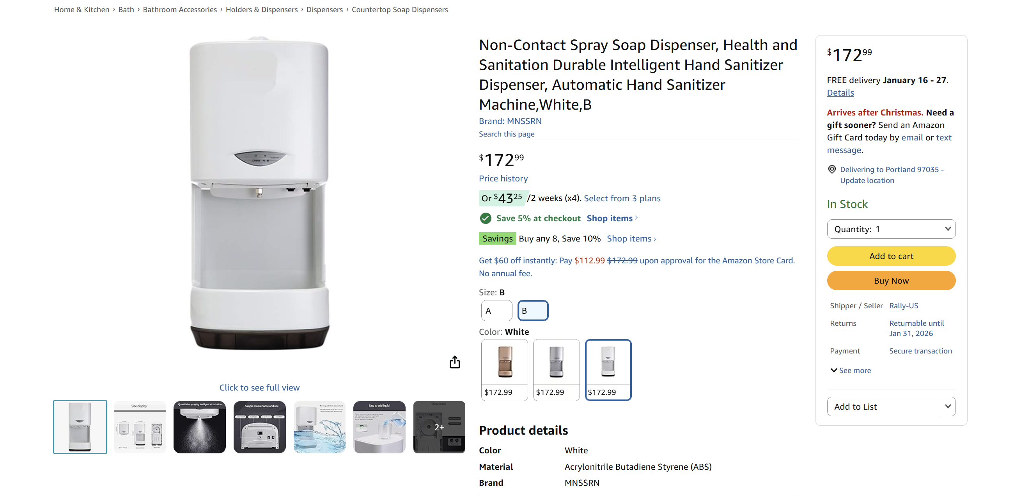Select size A variant
1014x499 pixels.
[x=496, y=310]
